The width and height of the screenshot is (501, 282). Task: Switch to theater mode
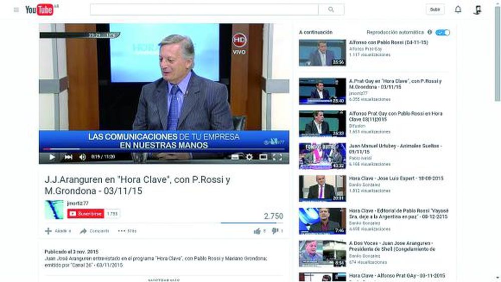point(263,157)
